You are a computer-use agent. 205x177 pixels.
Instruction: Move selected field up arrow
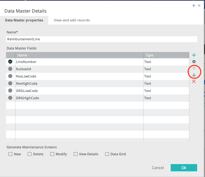[x=194, y=69]
